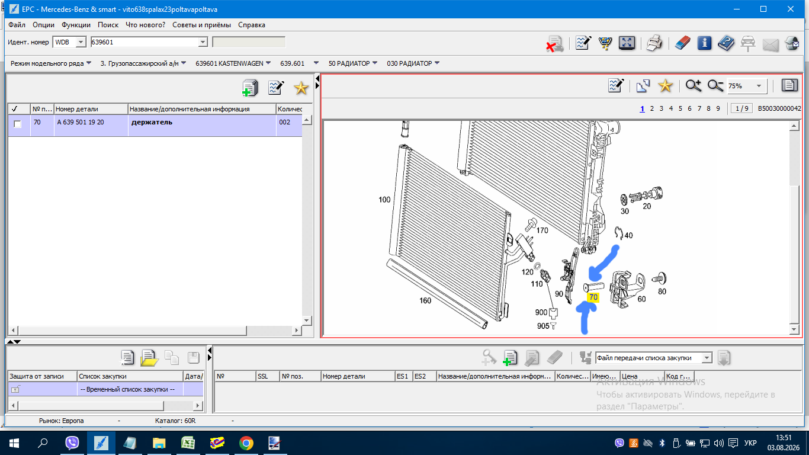Open the Viber app on the taskbar

72,443
